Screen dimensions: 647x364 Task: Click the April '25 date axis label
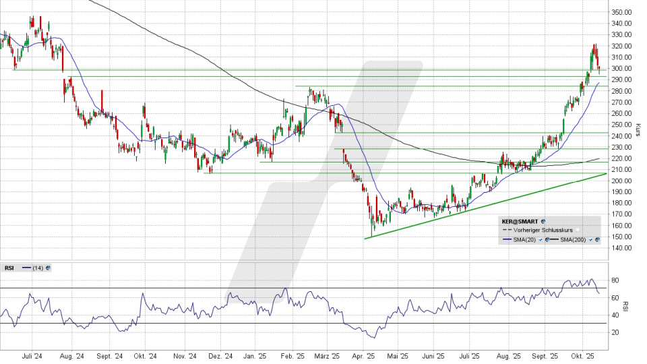363,356
